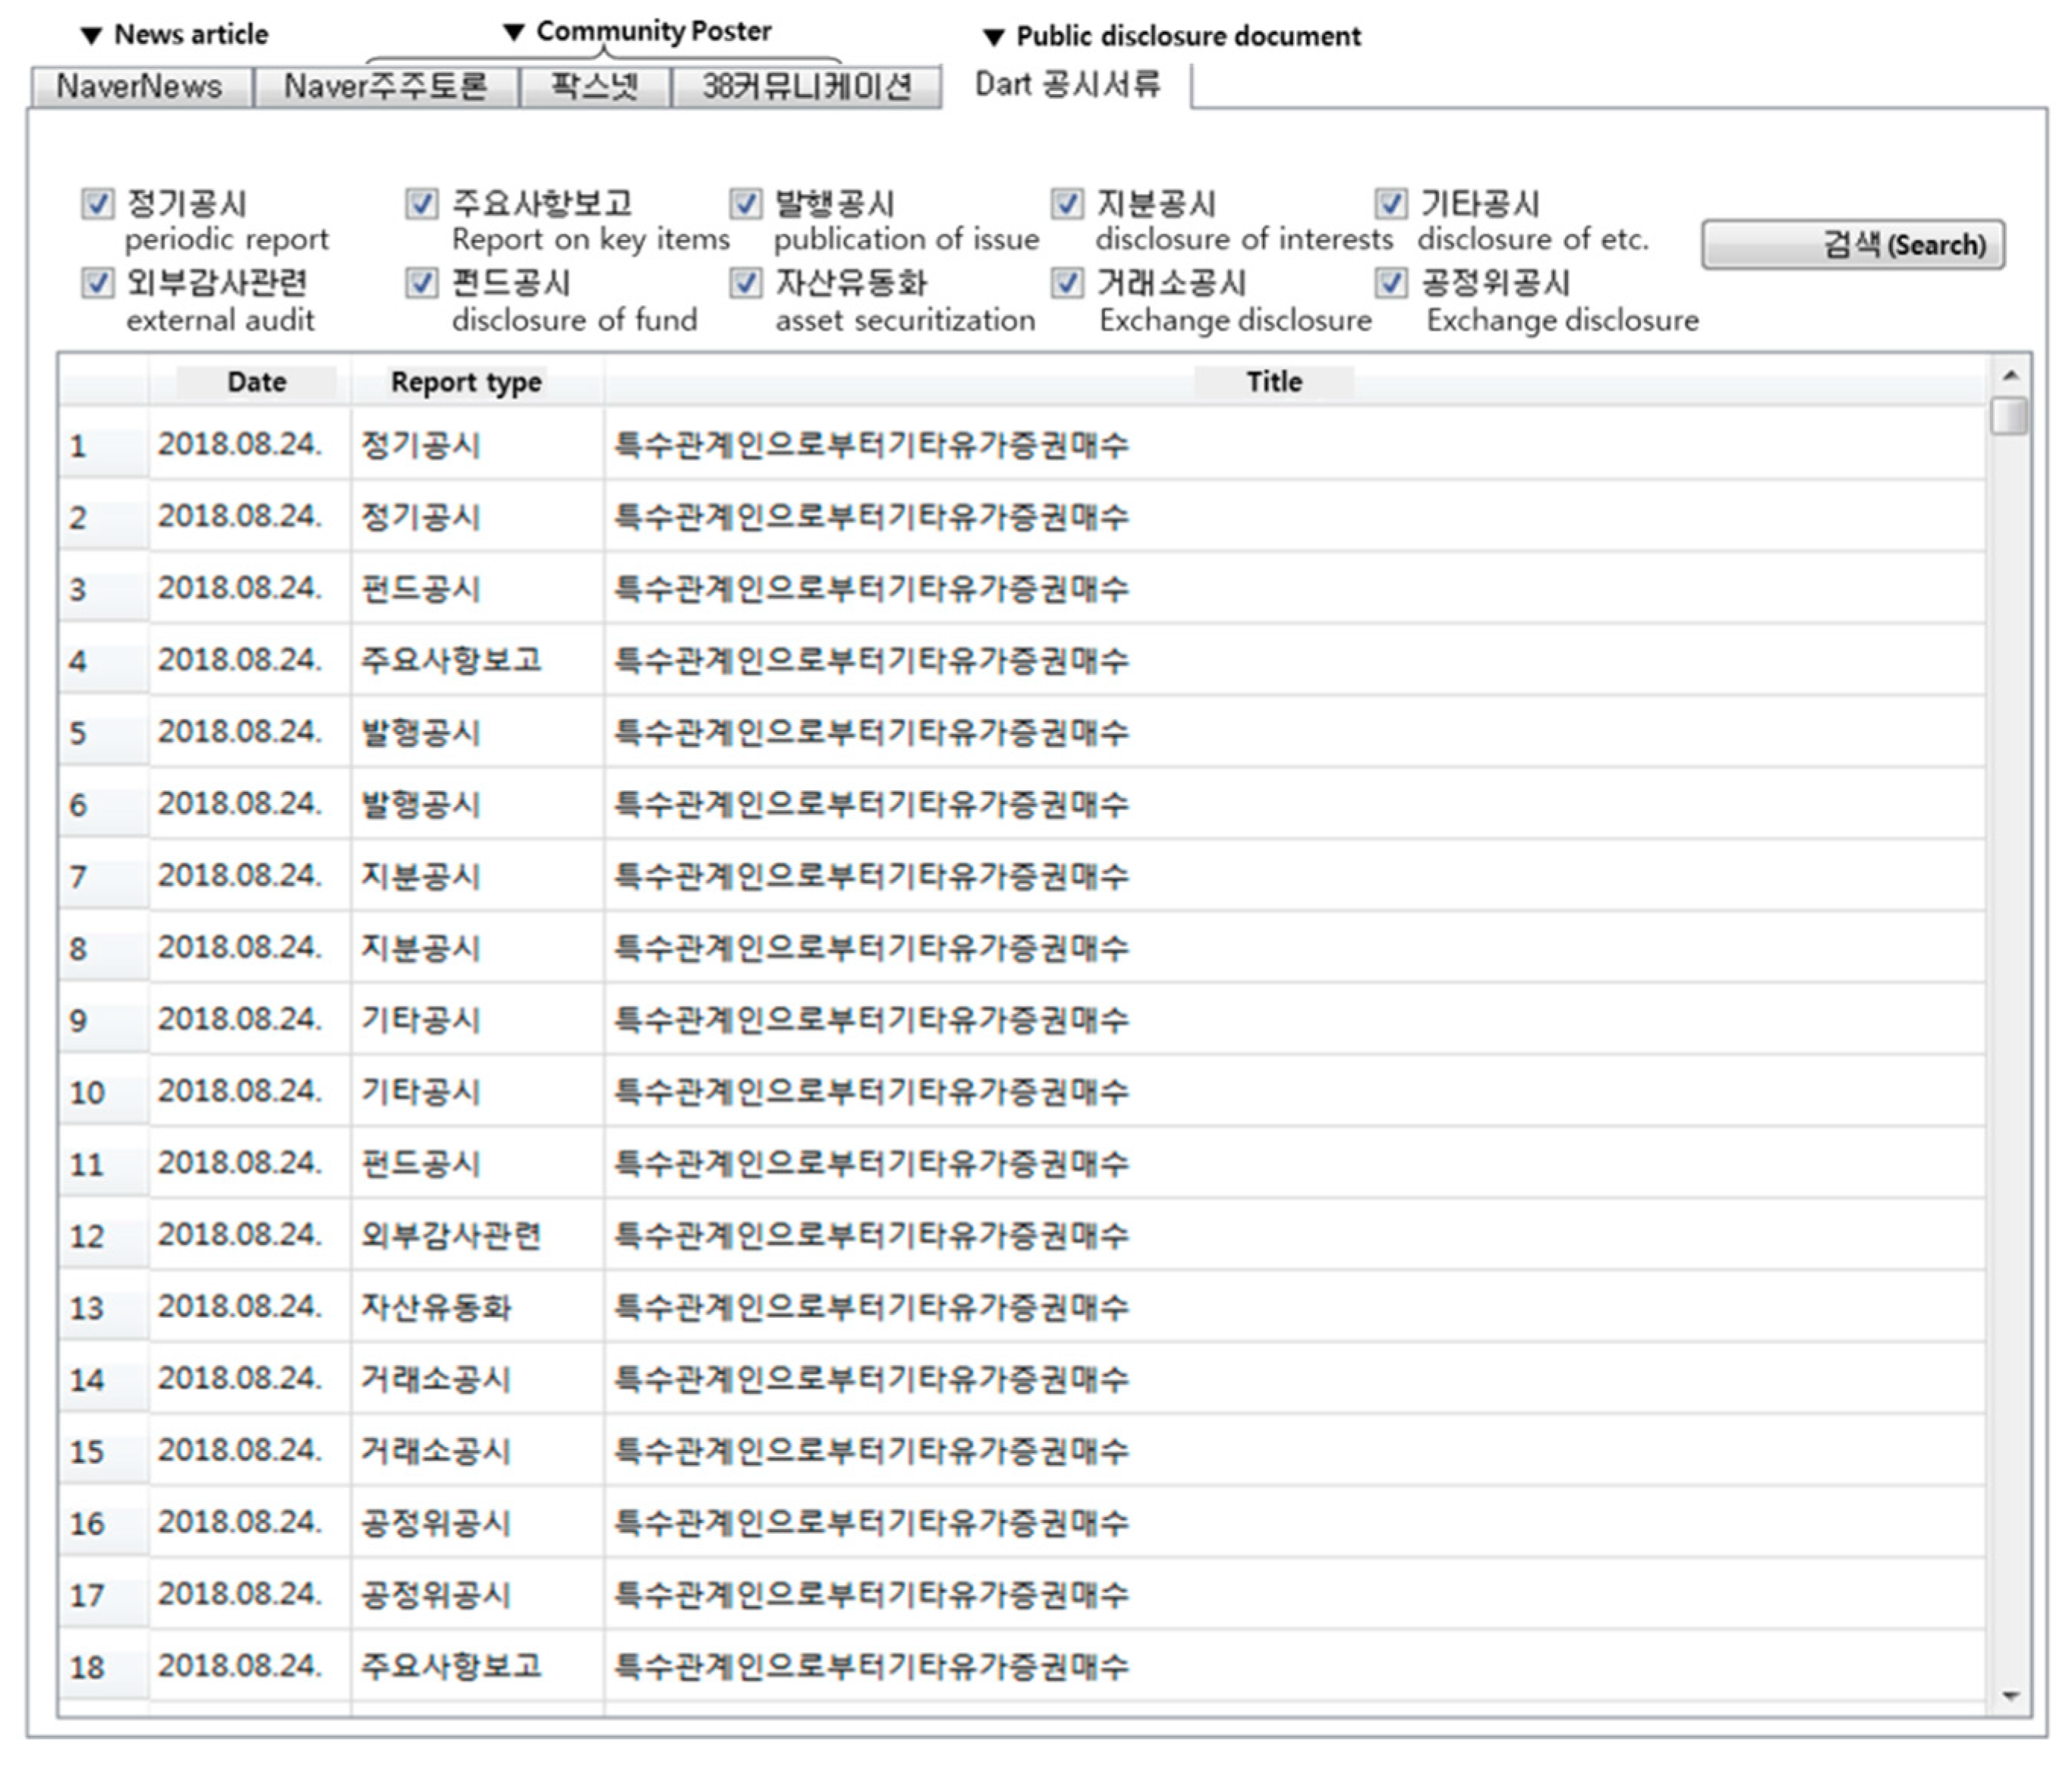Open the Naver주주토론 tab
Viewport: 2072px width, 1772px height.
386,86
